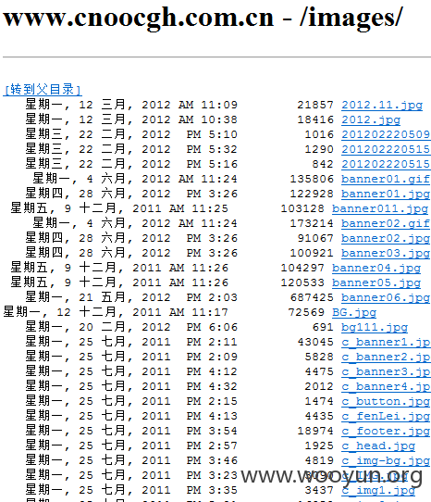Click file size 3437
The height and width of the screenshot is (502, 431).
pyautogui.click(x=319, y=491)
